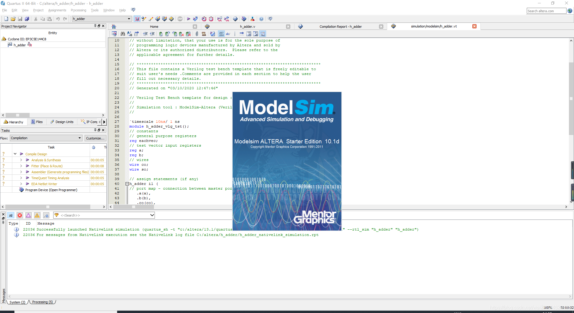Save the current file with the floppy icon
Screen dimensions: 574x313
pos(20,19)
